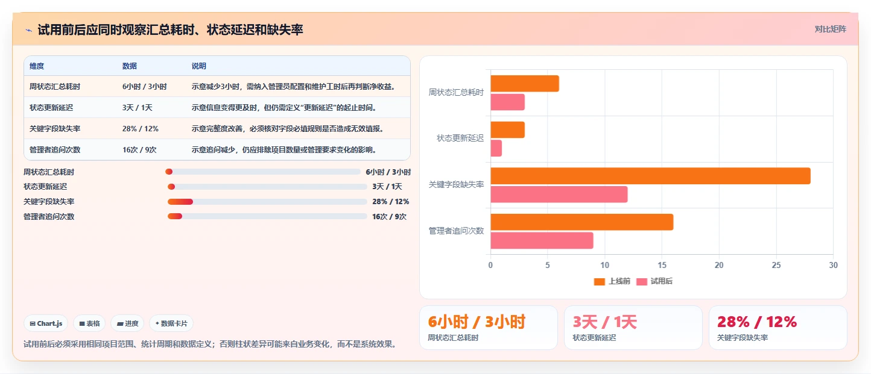Viewport: 871px width, 374px height.
Task: Click the 数据 column header
Action: [x=130, y=66]
